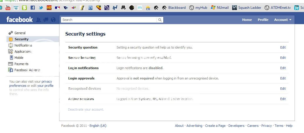This screenshot has width=304, height=133.
Task: Click the YouTube bookmark icon
Action: coord(8,8)
